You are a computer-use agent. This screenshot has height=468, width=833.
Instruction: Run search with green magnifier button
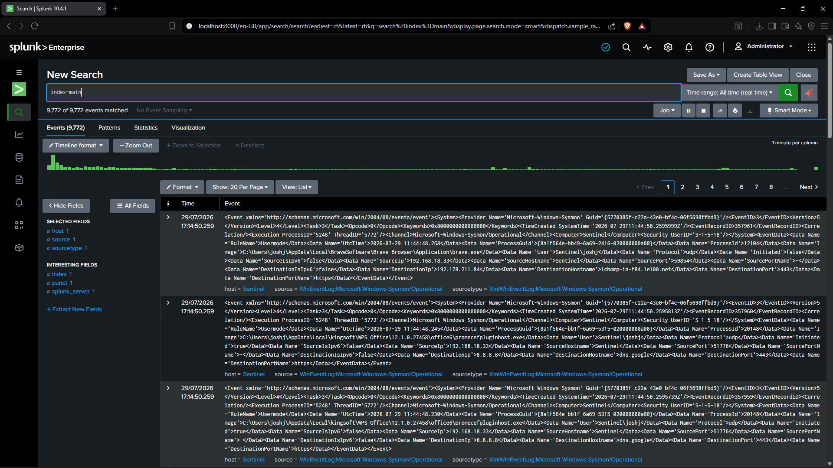[788, 93]
